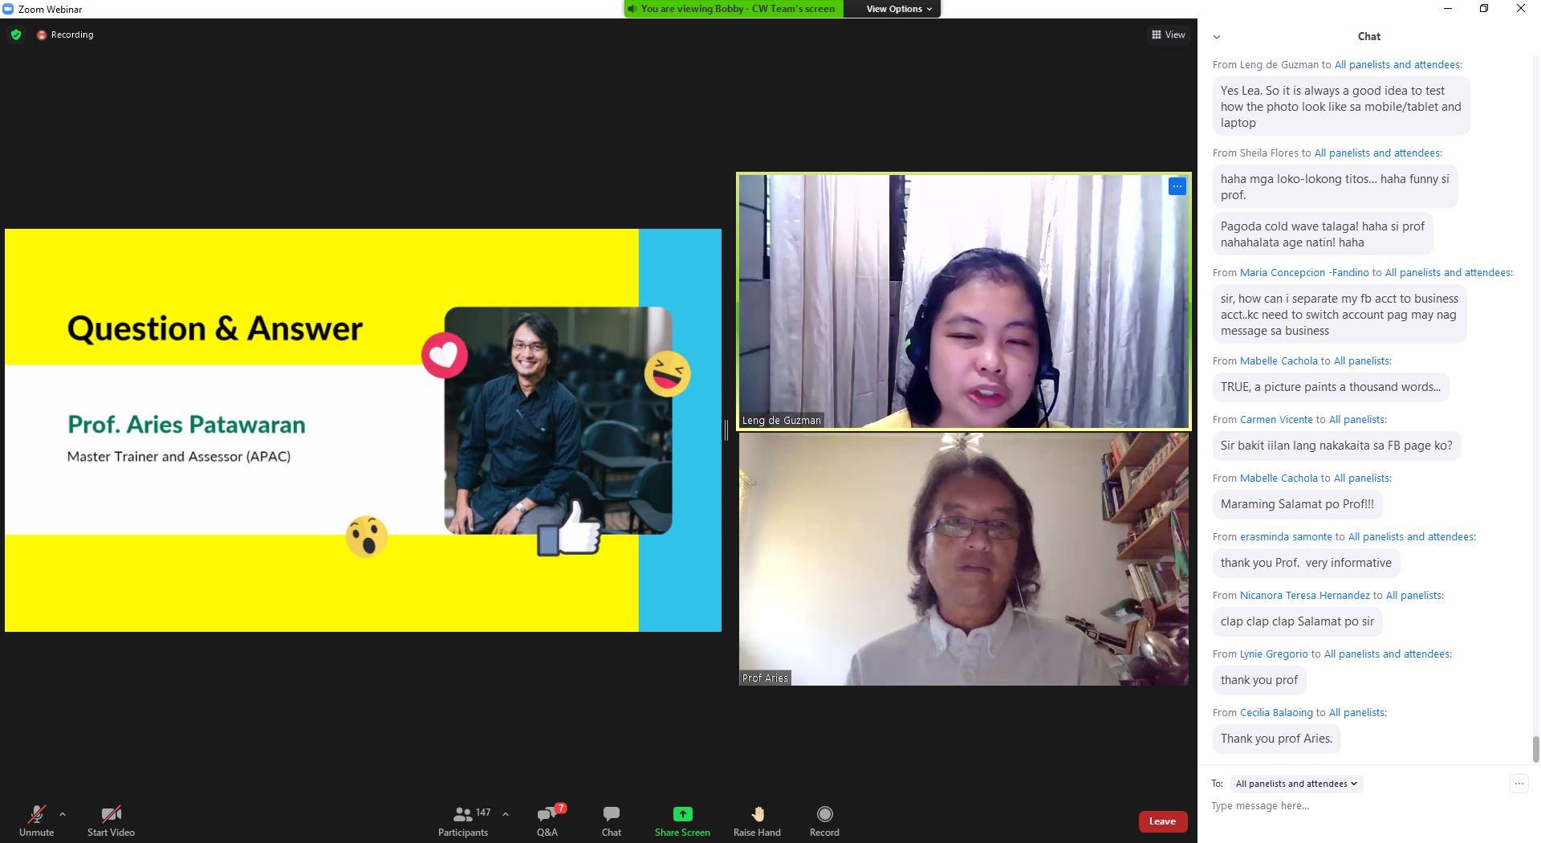Restore down the Zoom window
1541x843 pixels.
tap(1484, 9)
